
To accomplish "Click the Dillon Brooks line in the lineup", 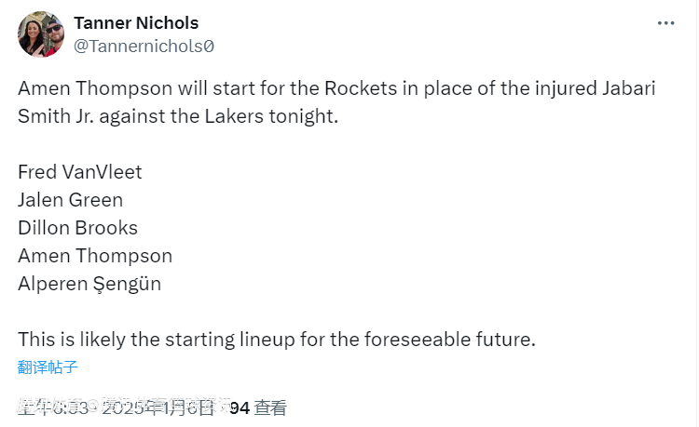I will point(77,228).
